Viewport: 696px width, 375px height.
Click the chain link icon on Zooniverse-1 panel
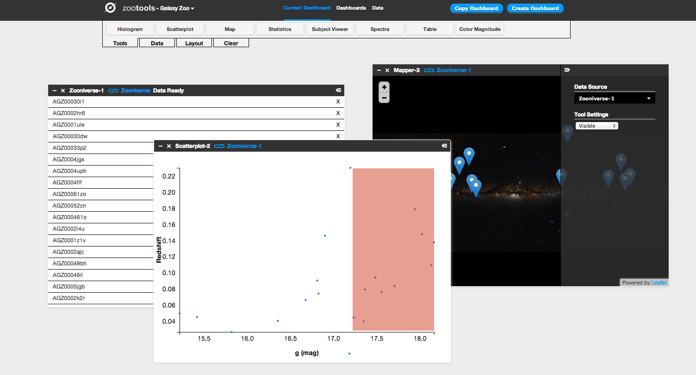[113, 91]
